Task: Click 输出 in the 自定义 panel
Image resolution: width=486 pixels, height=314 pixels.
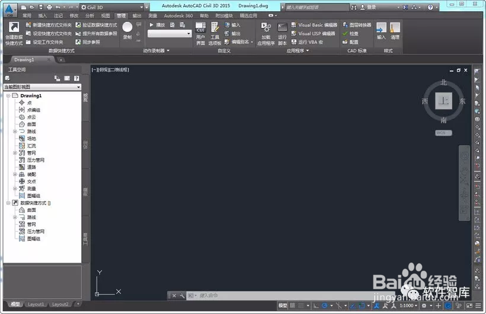Action: [232, 33]
